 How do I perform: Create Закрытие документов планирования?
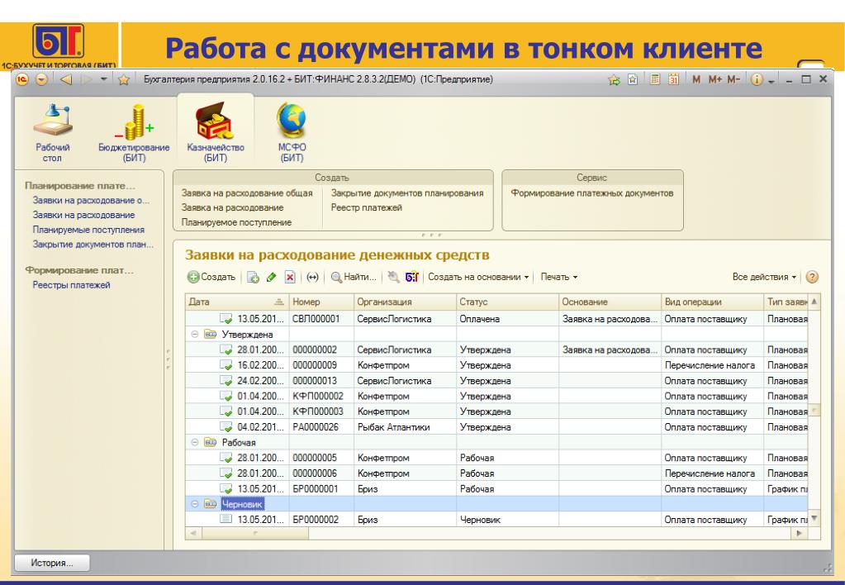coord(407,193)
